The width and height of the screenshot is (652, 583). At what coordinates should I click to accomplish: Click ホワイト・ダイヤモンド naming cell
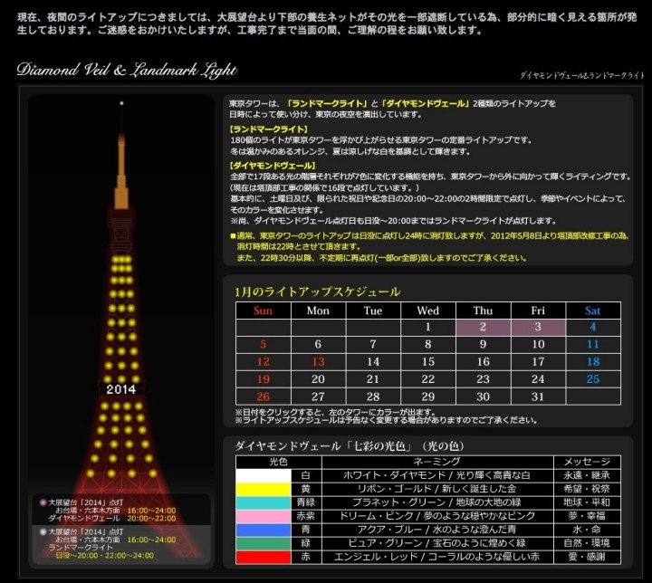tap(437, 475)
